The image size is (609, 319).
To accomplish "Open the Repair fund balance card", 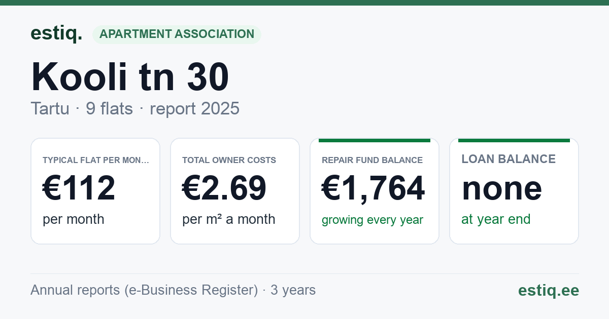I will click(x=375, y=191).
